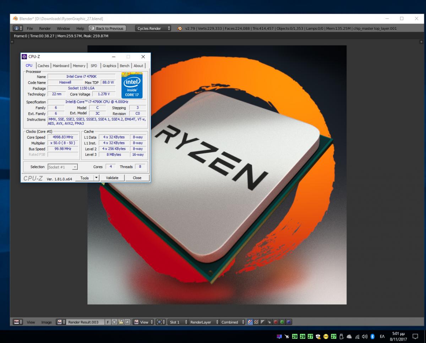
Task: Click the airplane mode tray icon
Action: tap(287, 336)
